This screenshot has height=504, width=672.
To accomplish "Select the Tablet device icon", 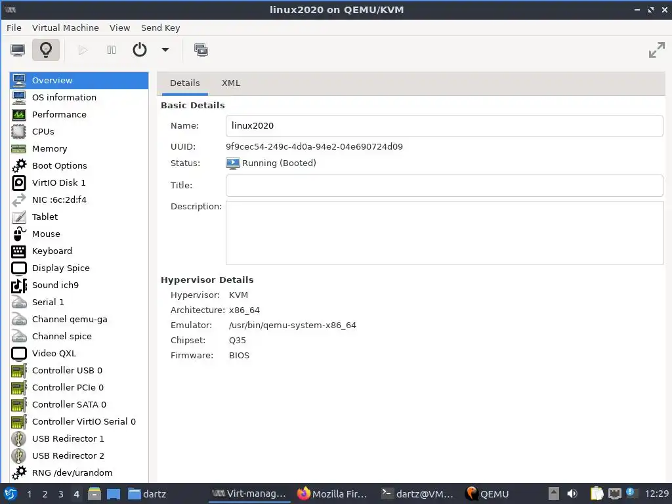I will click(19, 217).
